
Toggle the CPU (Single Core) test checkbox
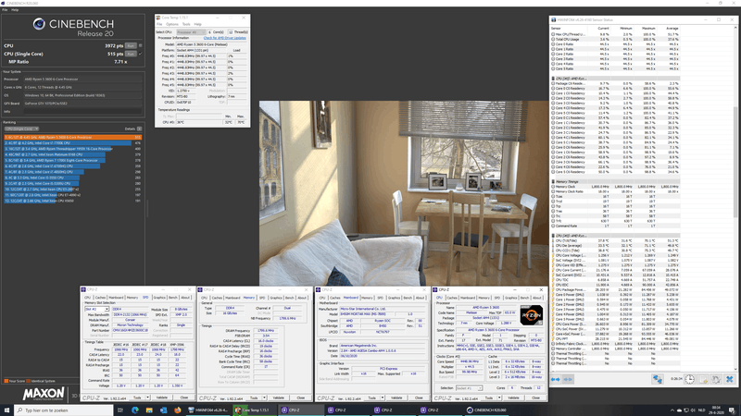pyautogui.click(x=141, y=54)
